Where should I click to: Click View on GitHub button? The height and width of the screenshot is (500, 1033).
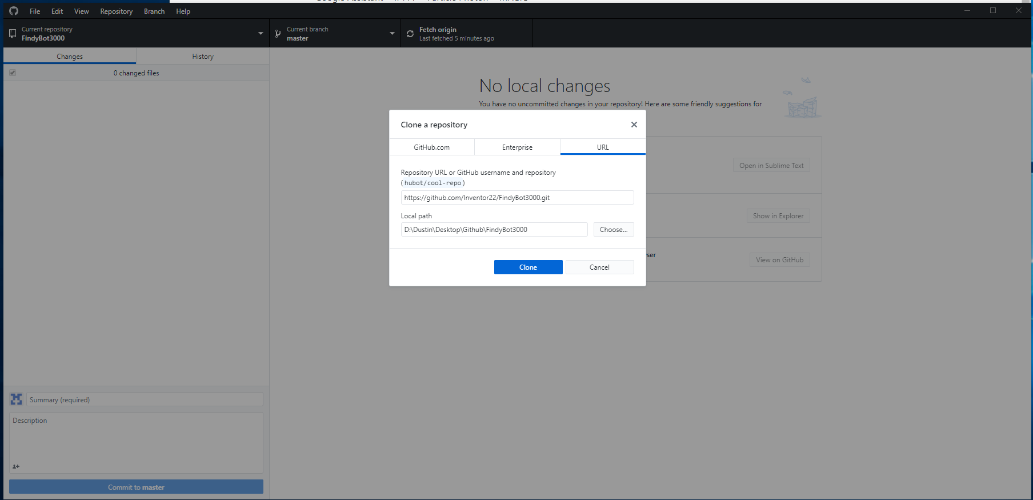[780, 259]
